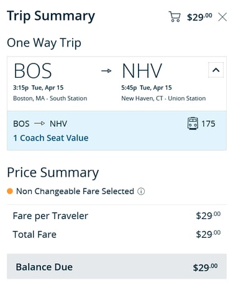Close the Trip Summary panel
Viewport: 233px width, 285px height.
222,17
